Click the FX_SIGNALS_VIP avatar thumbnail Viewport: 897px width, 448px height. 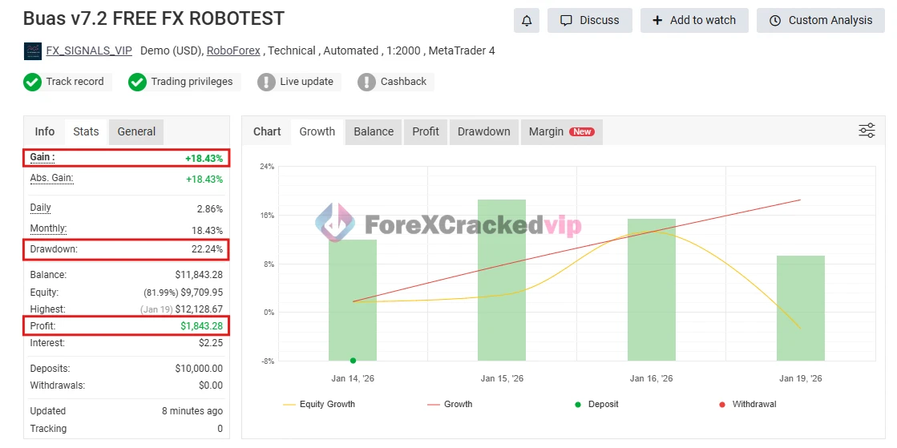(x=33, y=51)
